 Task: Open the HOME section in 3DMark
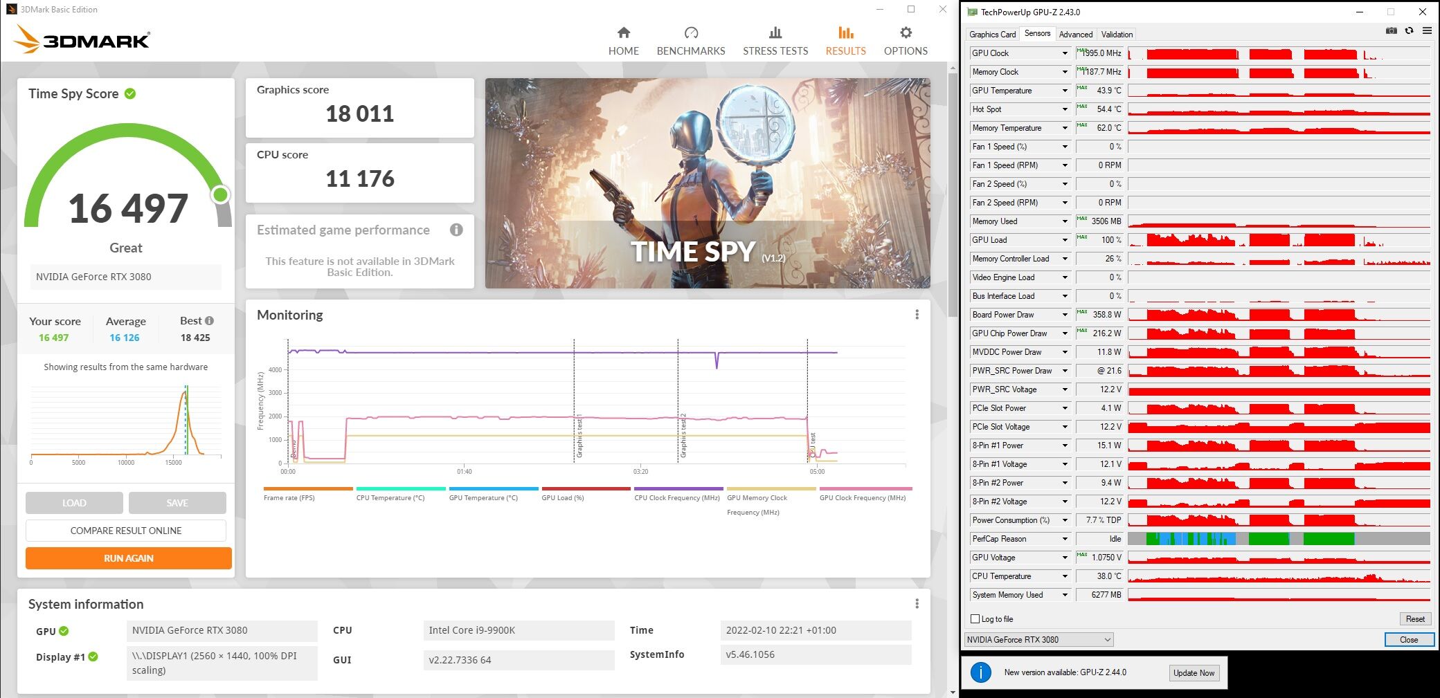click(x=623, y=42)
